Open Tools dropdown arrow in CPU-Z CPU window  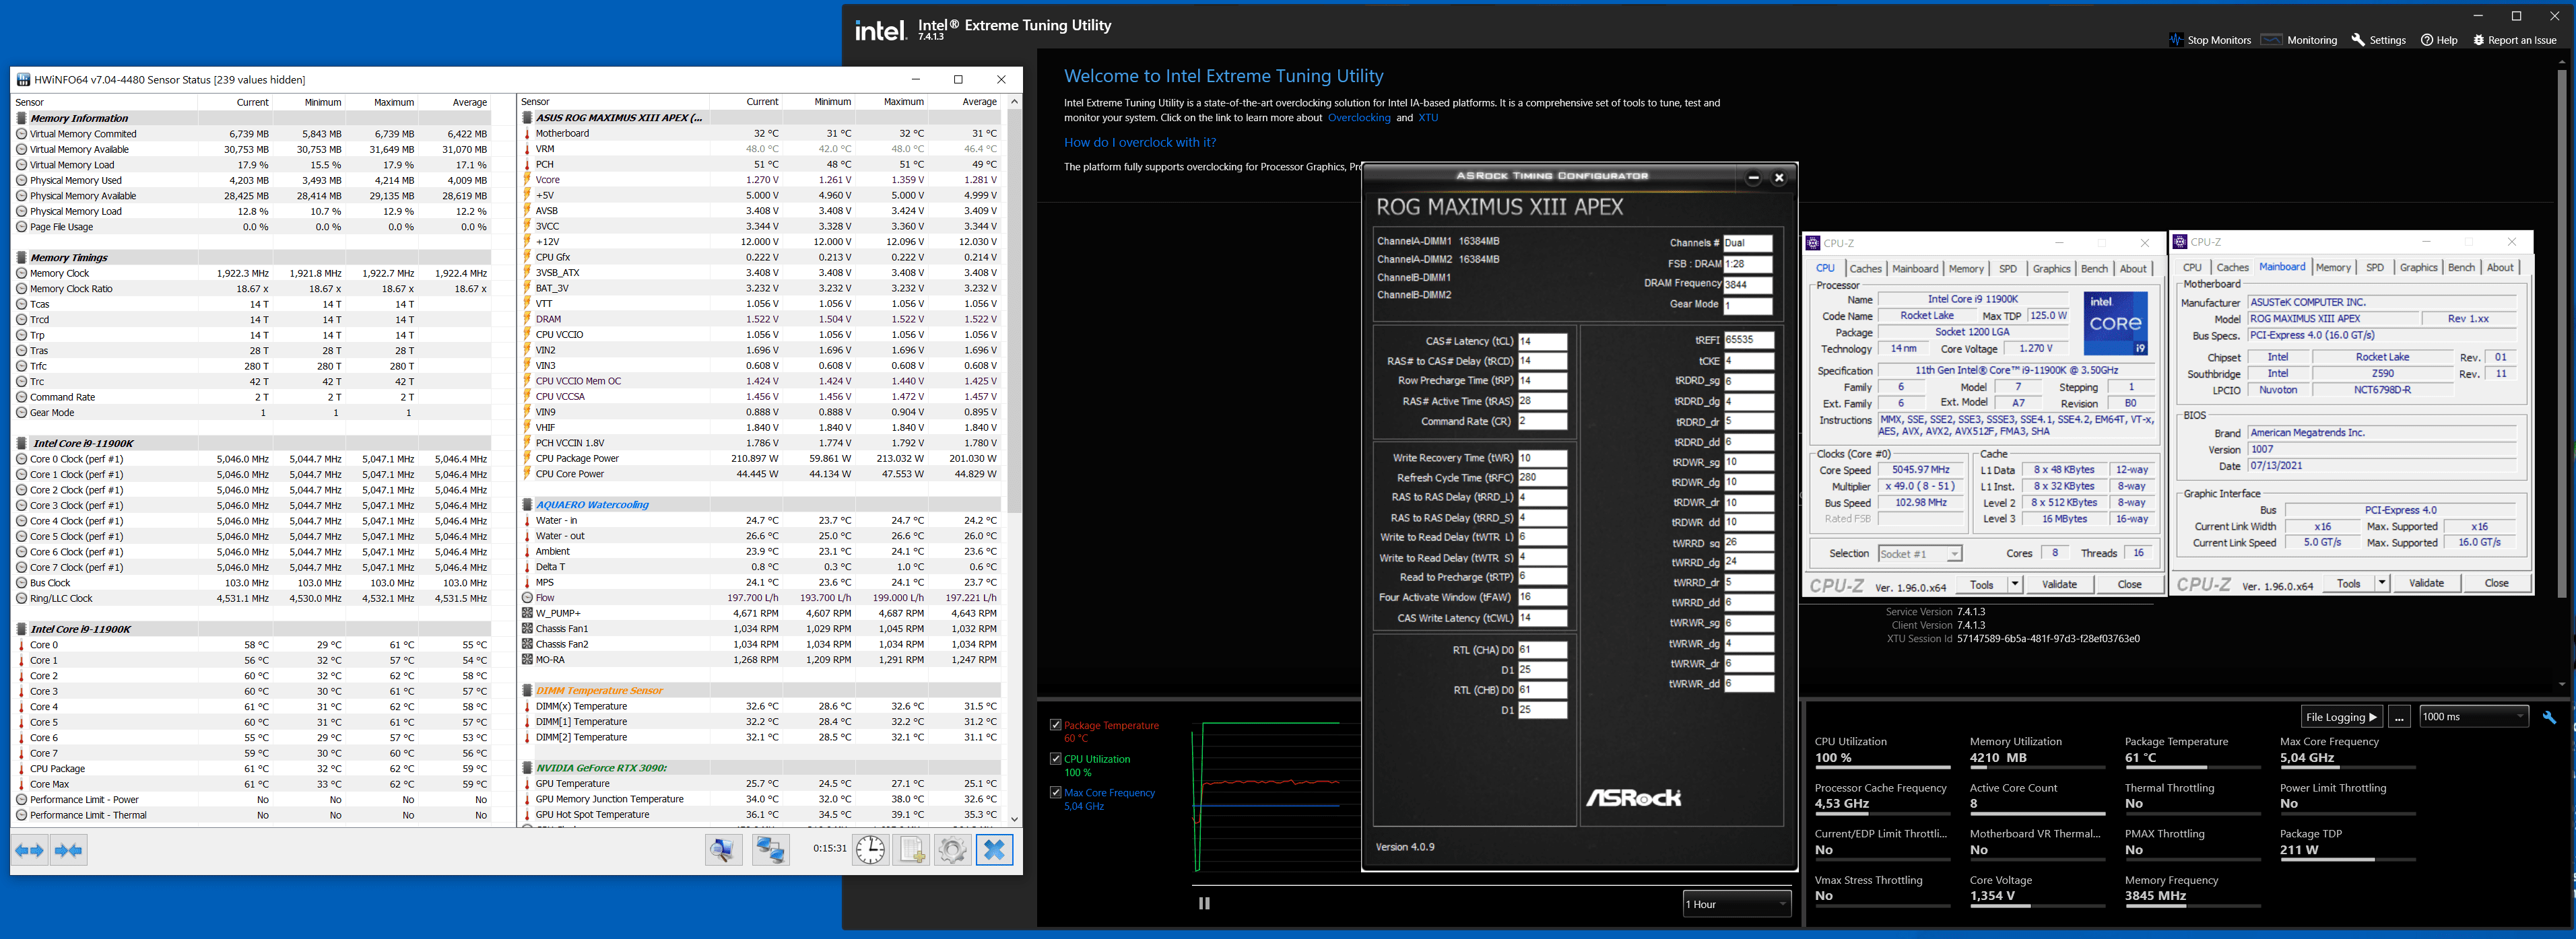[2014, 584]
